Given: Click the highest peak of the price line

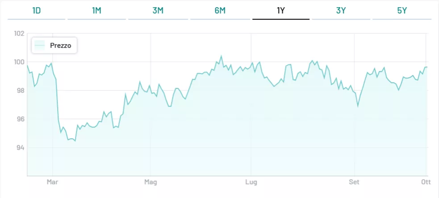Looking at the screenshot, I should pyautogui.click(x=222, y=56).
